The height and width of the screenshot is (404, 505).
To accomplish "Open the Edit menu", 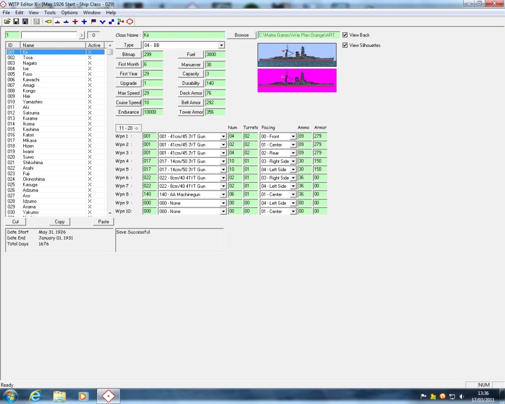I will [19, 13].
